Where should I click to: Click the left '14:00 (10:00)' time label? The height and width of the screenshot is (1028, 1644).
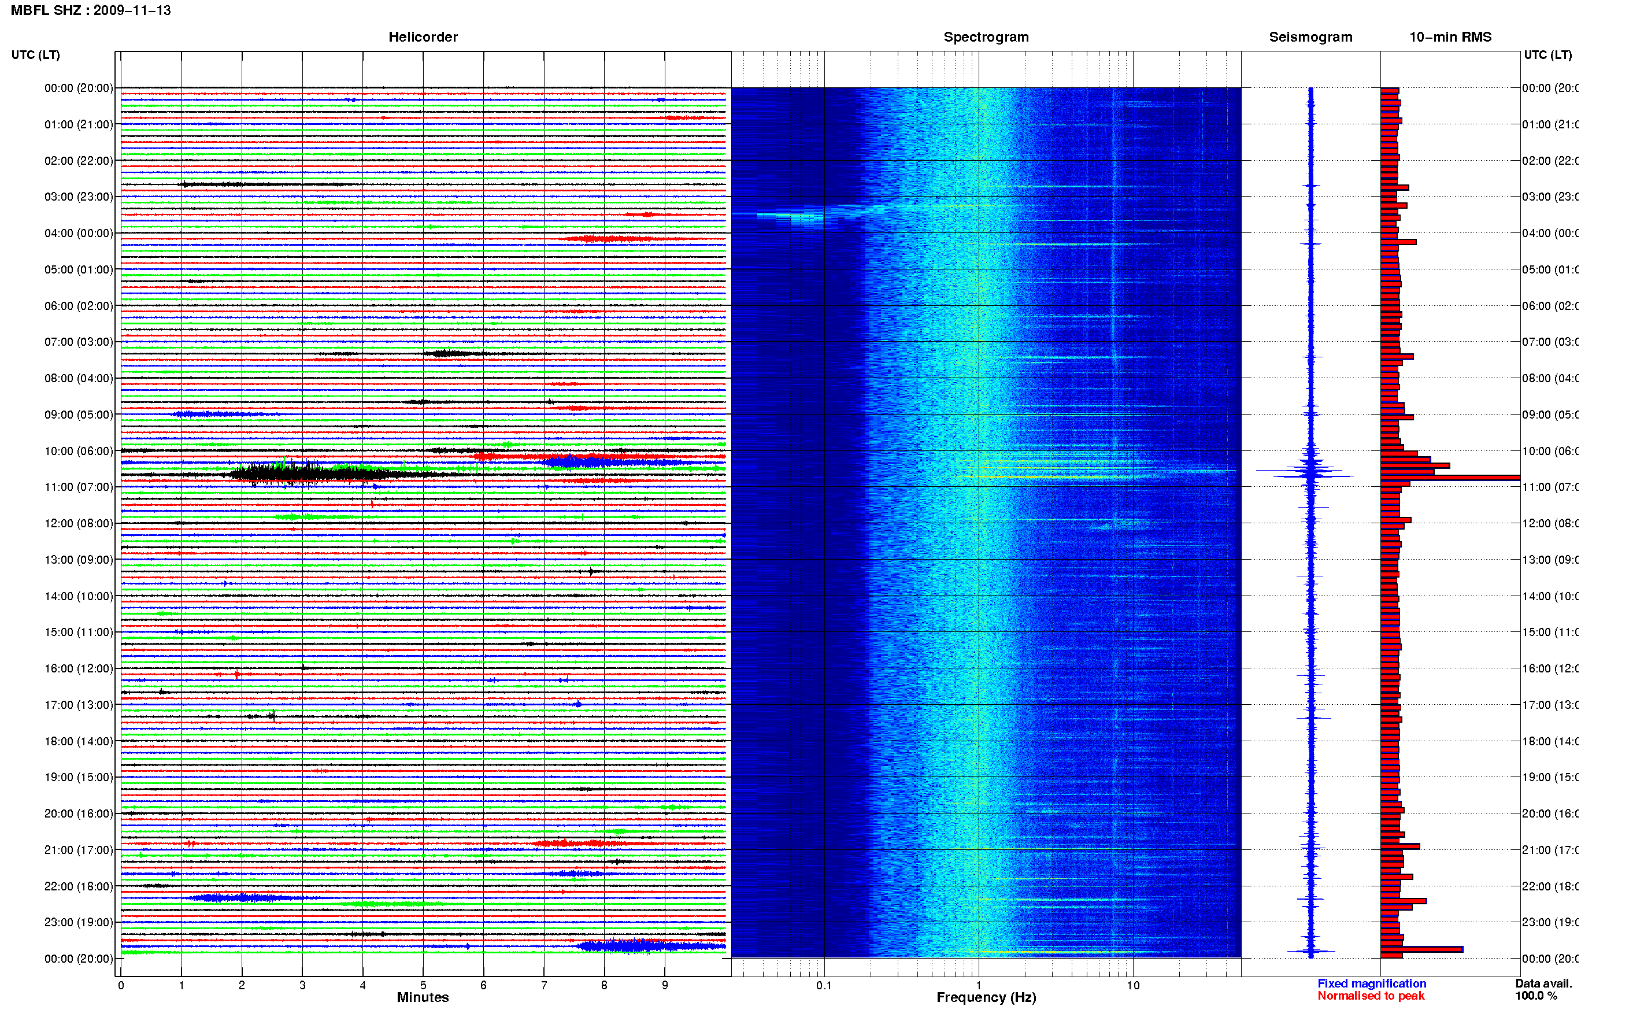point(79,596)
